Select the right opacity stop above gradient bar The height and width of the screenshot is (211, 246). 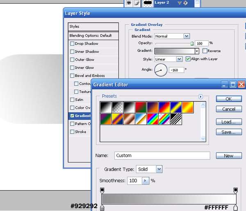235,191
